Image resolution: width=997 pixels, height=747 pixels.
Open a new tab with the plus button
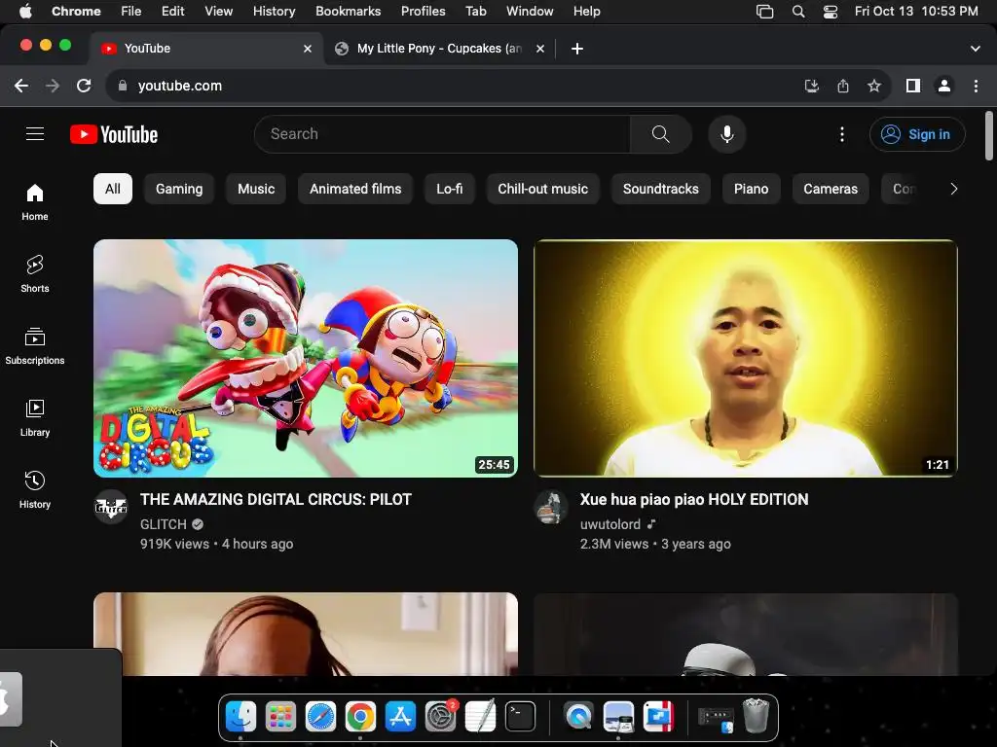pyautogui.click(x=576, y=49)
